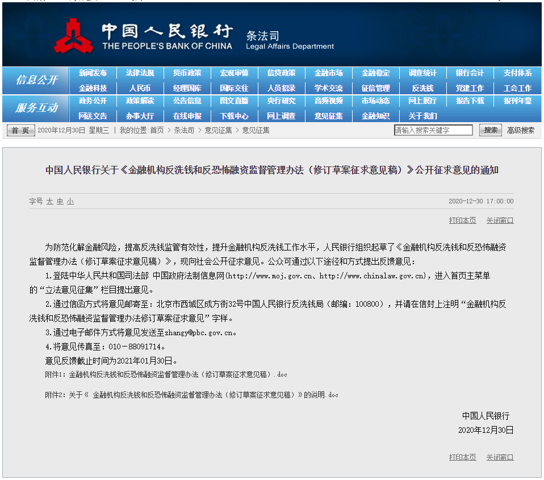
Task: Open the 金融科技 navigation item
Action: pos(93,88)
